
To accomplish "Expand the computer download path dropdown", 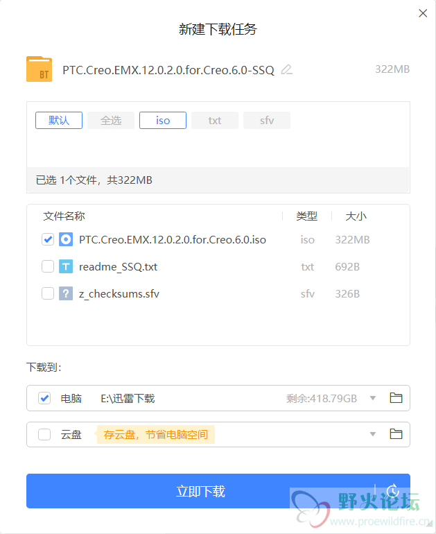I will [373, 398].
